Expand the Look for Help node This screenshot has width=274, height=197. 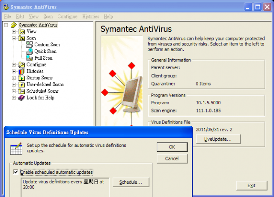14,98
